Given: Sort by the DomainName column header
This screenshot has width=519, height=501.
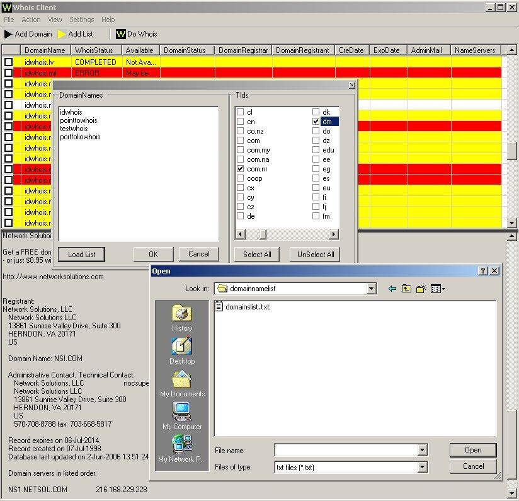Looking at the screenshot, I should [x=45, y=50].
